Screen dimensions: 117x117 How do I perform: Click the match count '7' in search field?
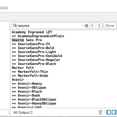point(83,26)
